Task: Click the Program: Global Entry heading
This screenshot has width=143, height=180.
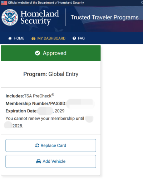Action: coord(51,74)
